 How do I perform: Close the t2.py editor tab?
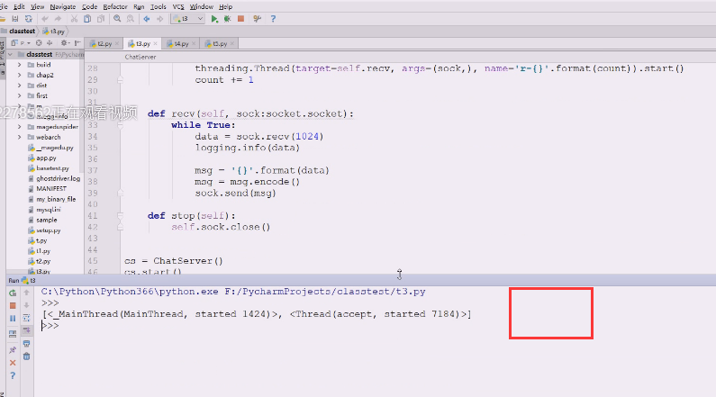click(117, 44)
